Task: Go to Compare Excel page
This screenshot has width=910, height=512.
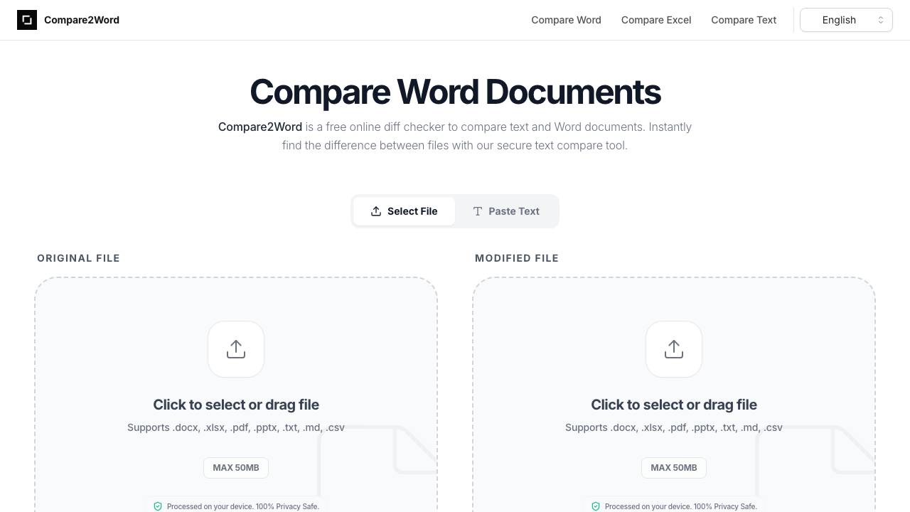Action: pos(656,20)
